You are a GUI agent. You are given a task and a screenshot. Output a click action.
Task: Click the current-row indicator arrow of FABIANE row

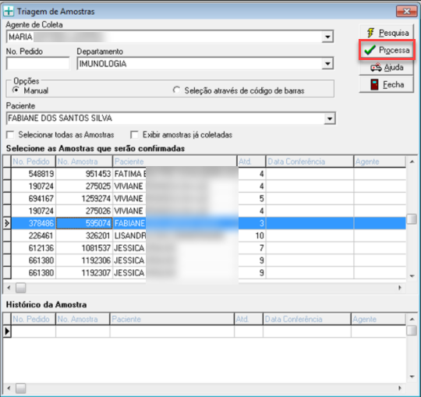7,224
